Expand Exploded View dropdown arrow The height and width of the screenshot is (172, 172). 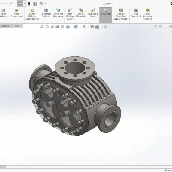[x=93, y=21]
